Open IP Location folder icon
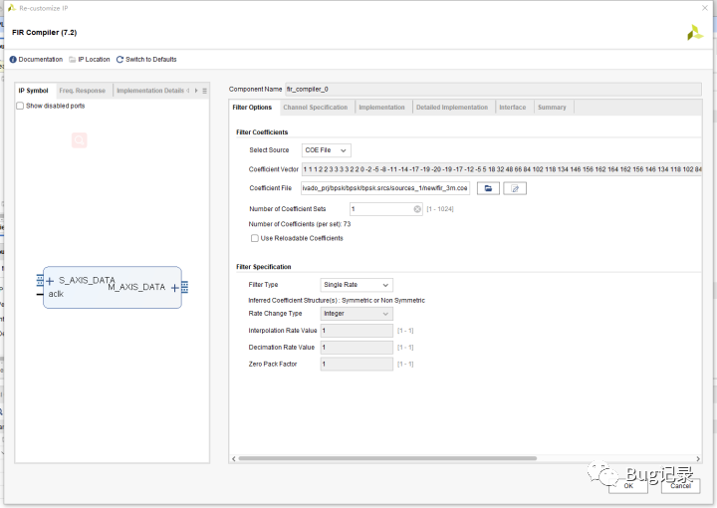The image size is (717, 508). pyautogui.click(x=73, y=60)
